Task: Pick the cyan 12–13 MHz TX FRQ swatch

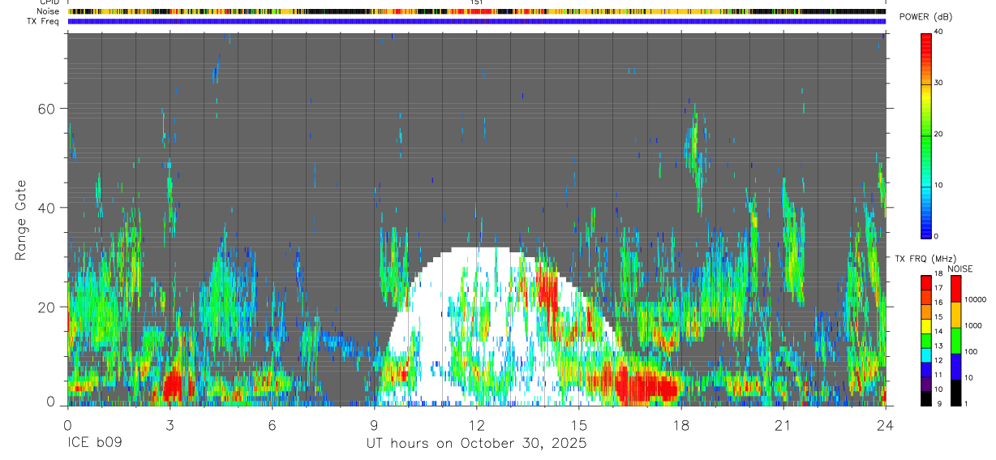Action: (x=926, y=355)
